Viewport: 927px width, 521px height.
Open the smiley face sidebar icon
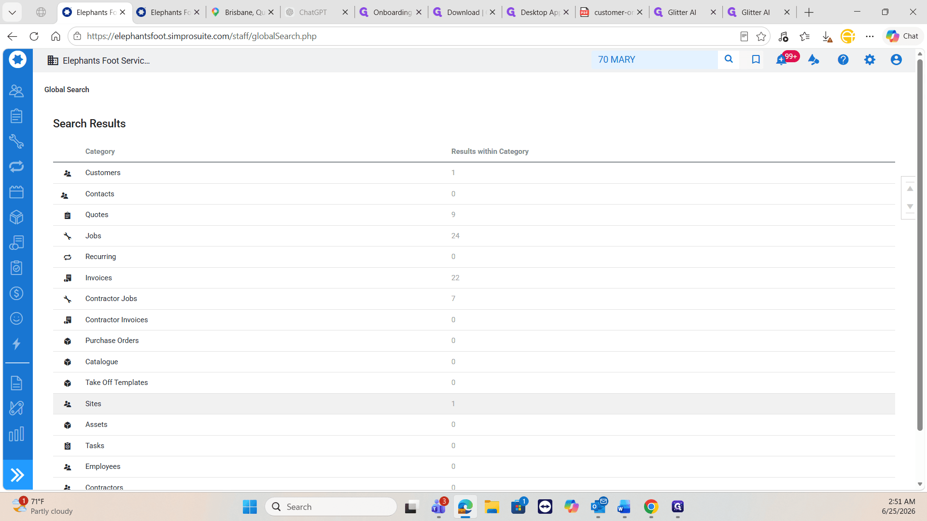(x=16, y=318)
